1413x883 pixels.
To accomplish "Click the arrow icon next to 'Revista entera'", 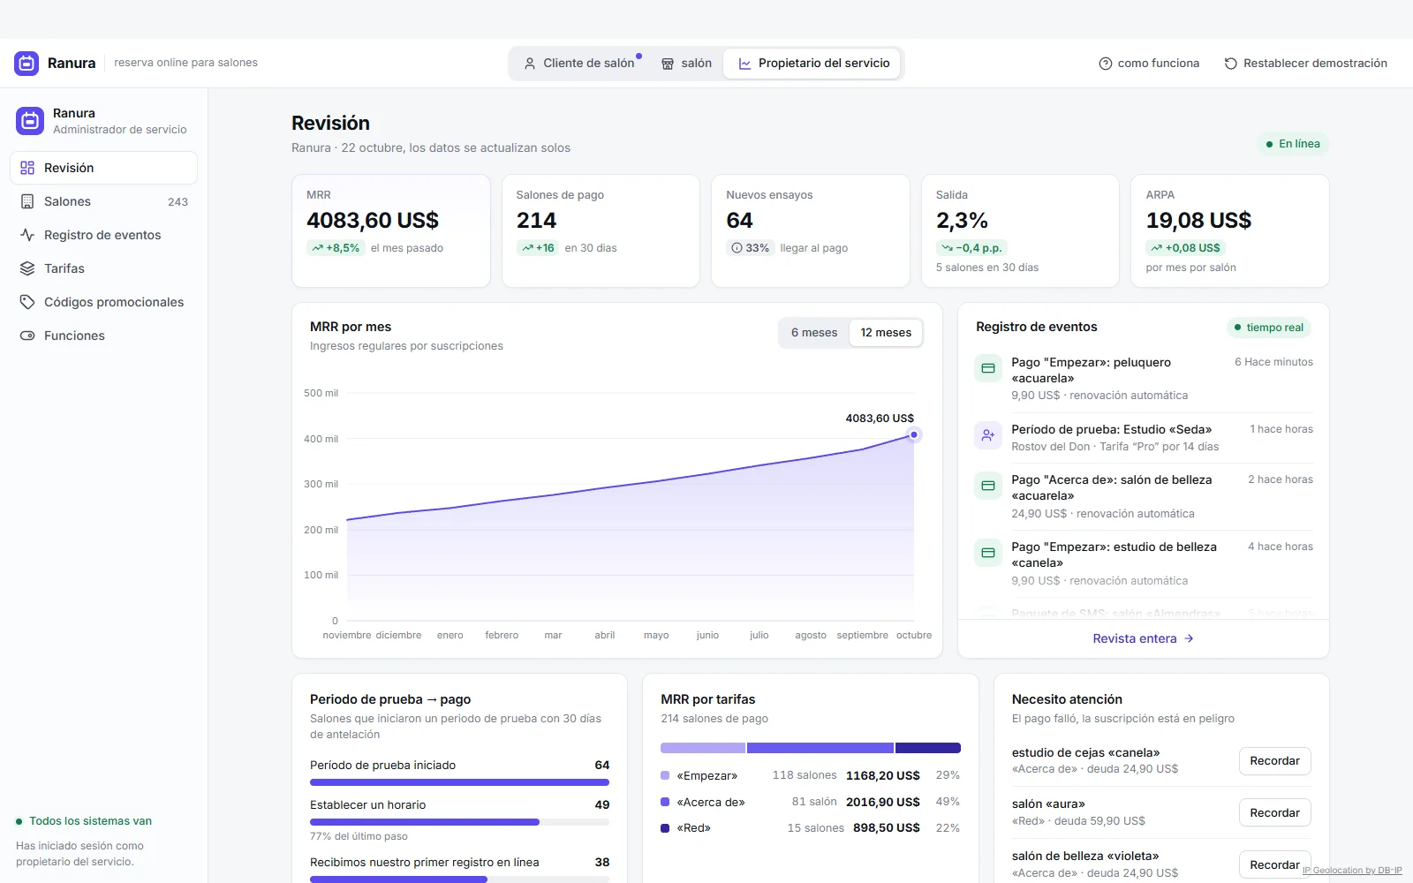I will 1189,638.
